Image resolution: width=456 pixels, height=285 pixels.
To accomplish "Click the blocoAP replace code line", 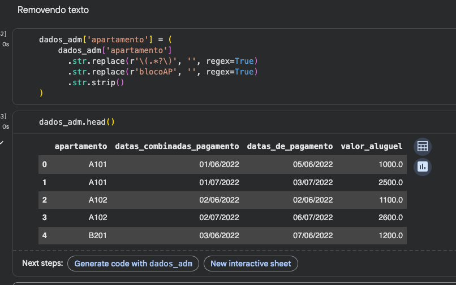I will point(161,72).
